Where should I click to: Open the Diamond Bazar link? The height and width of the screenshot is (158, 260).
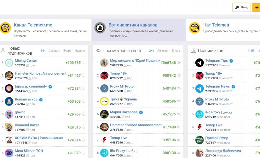pos(27,125)
